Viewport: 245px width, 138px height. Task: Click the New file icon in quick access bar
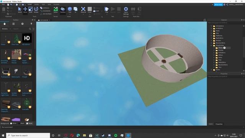pyautogui.click(x=8, y=5)
